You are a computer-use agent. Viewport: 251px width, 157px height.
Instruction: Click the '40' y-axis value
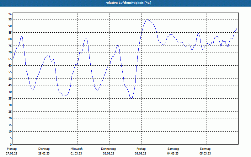tap(10, 92)
